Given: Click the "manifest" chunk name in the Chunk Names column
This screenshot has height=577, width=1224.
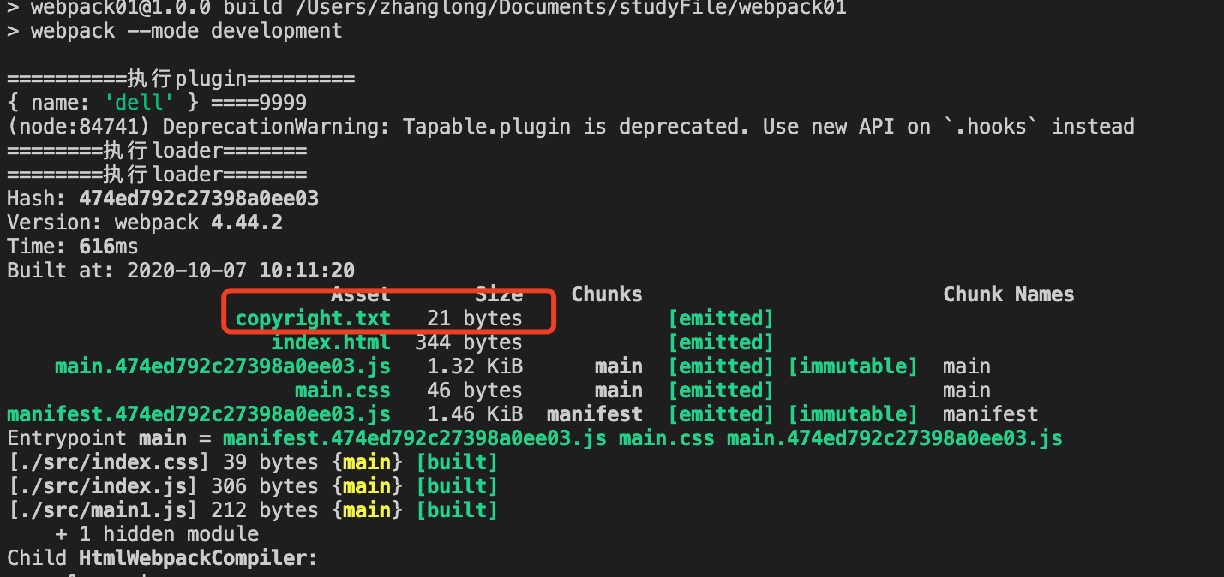Looking at the screenshot, I should tap(991, 414).
